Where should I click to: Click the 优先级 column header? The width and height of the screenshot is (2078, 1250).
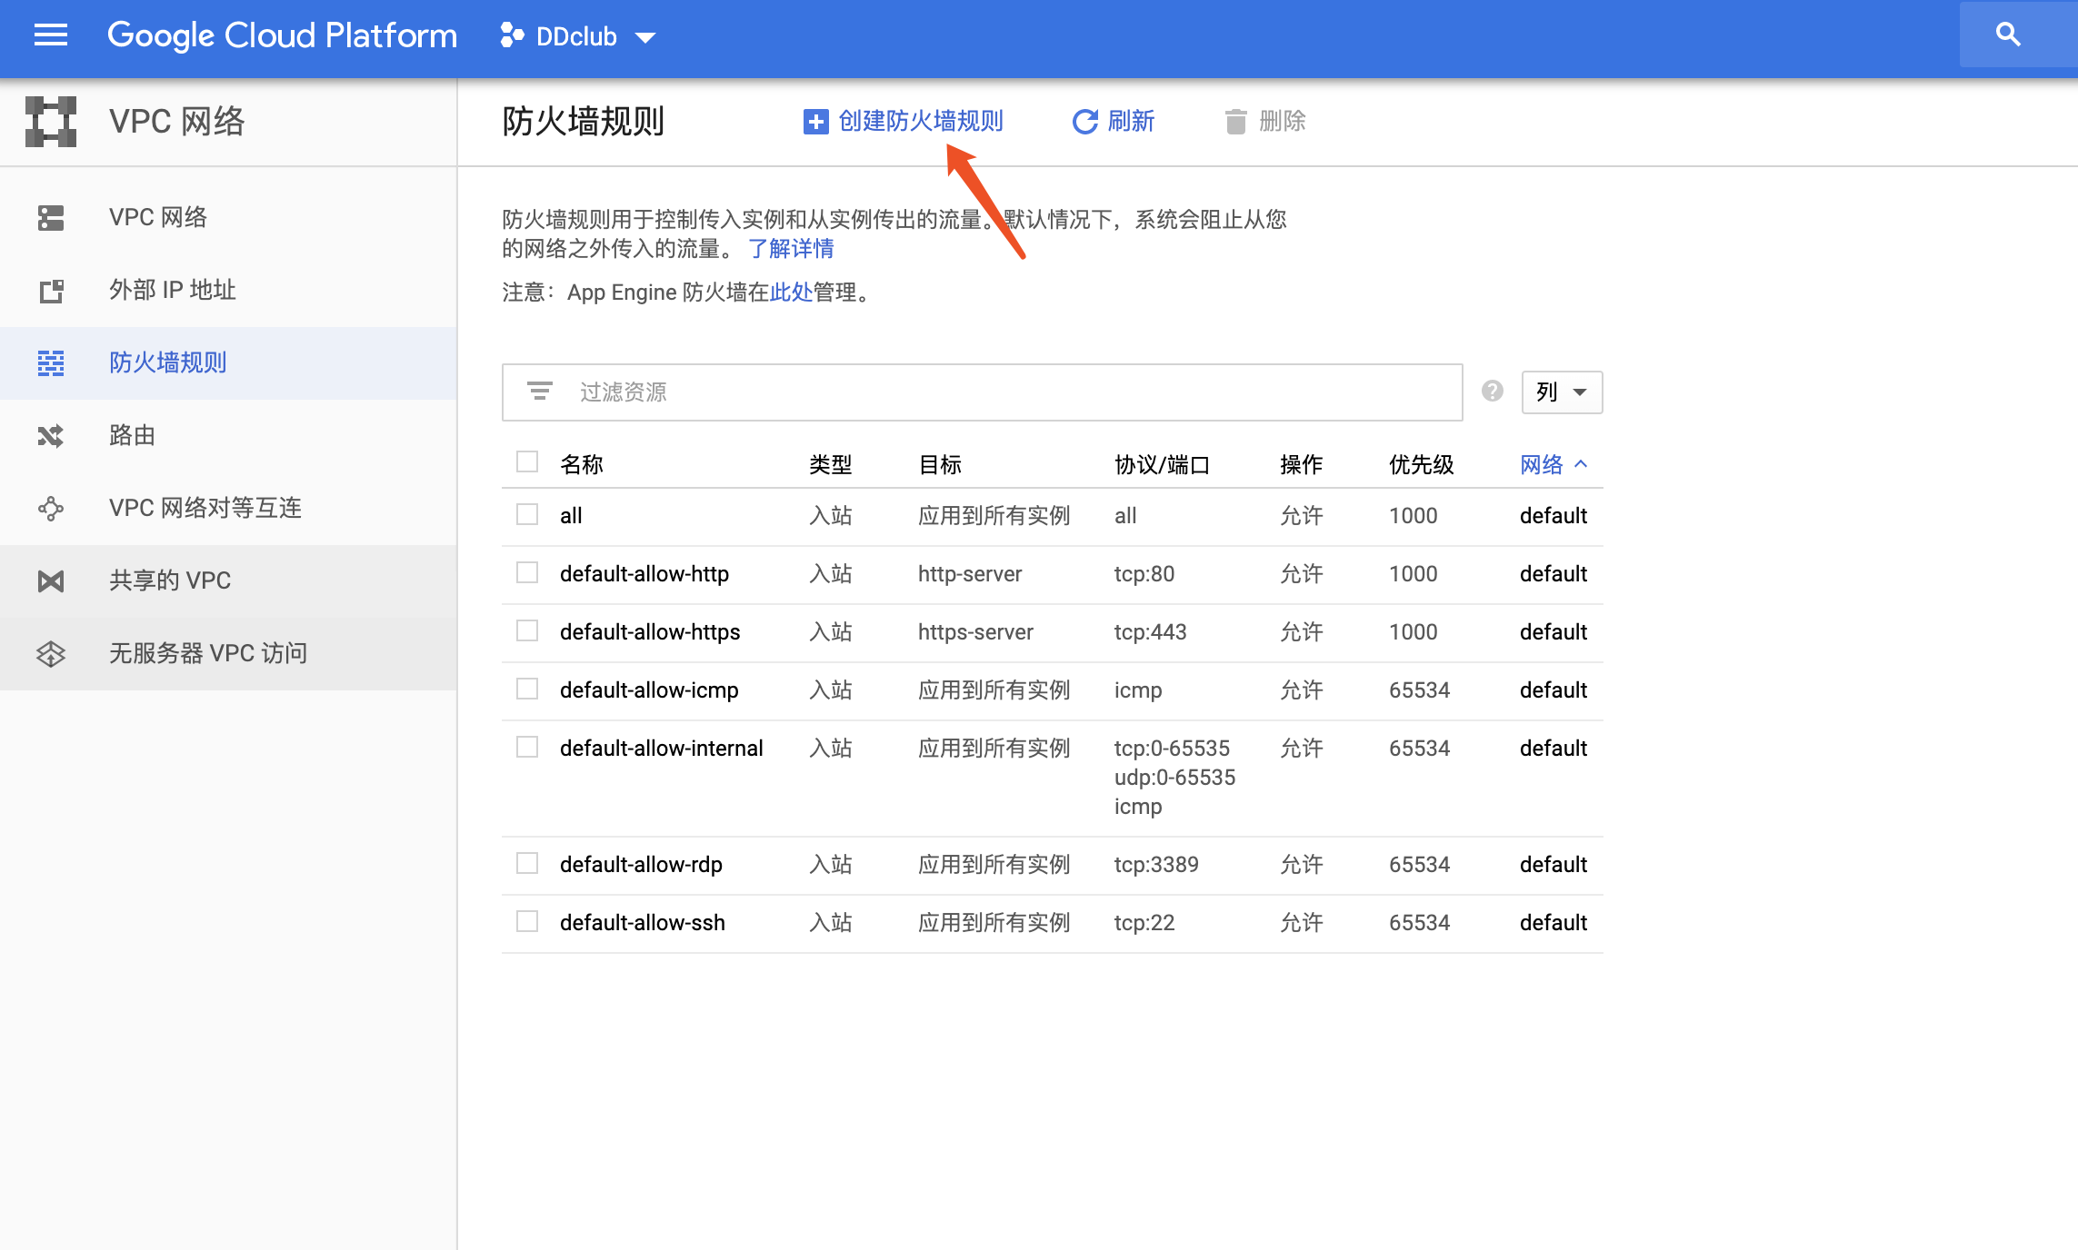tap(1422, 465)
